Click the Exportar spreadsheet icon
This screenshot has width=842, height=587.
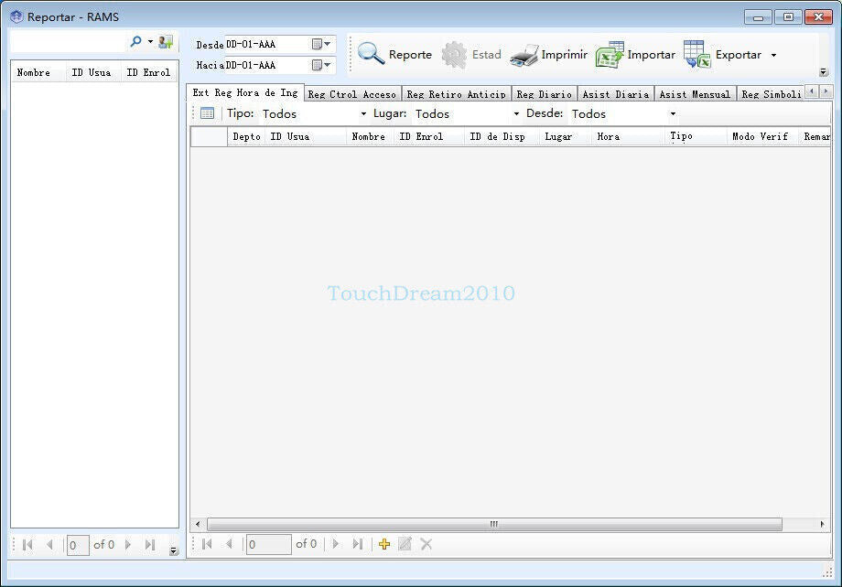[697, 55]
